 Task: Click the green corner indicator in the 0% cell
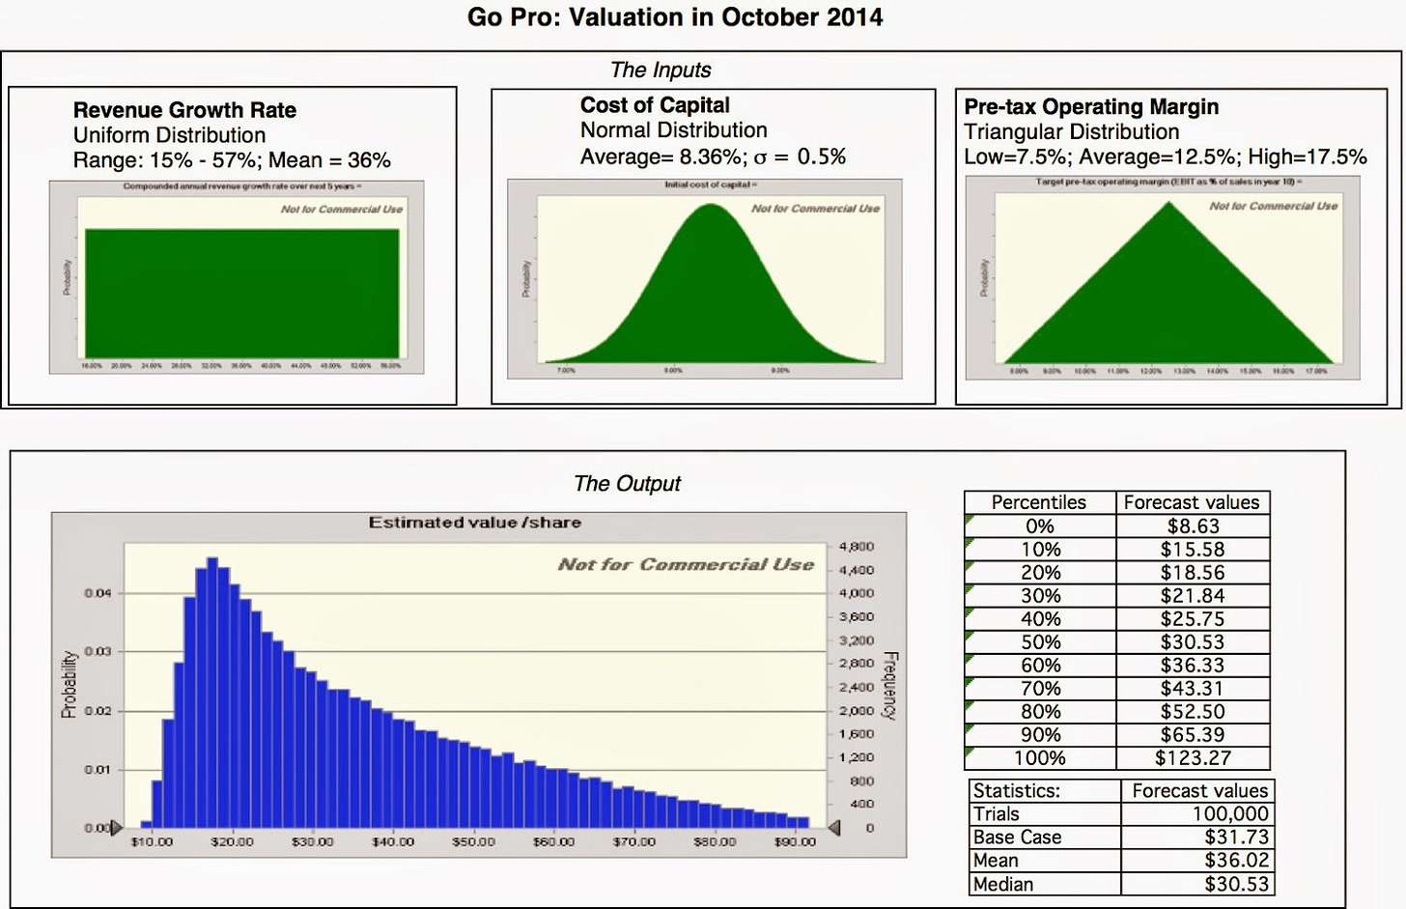[970, 521]
